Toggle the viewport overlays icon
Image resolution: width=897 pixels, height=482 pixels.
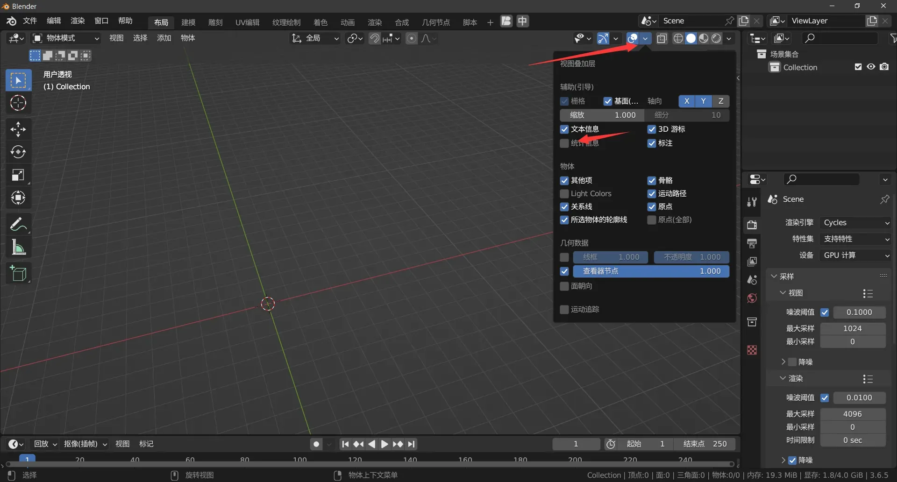point(632,38)
